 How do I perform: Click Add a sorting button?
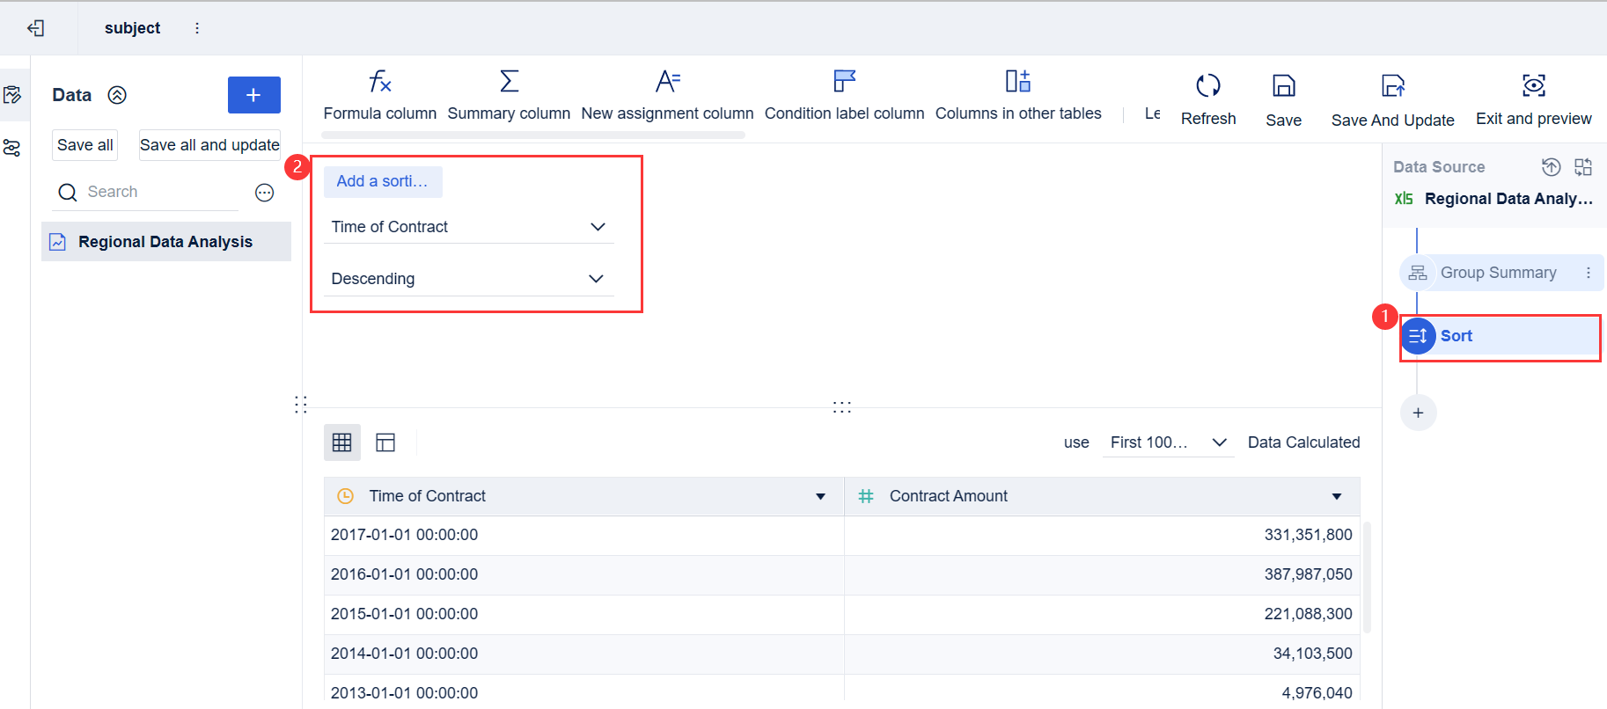[383, 181]
